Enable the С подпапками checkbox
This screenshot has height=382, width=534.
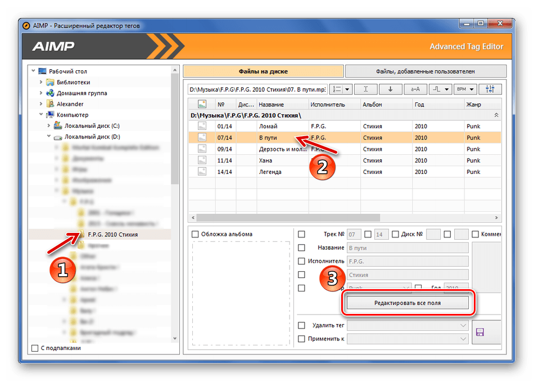35,348
